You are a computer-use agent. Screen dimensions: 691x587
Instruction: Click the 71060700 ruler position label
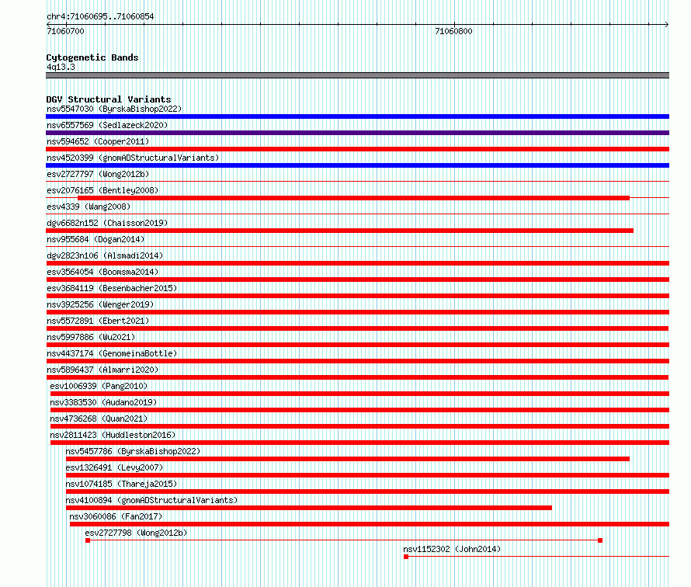point(65,31)
